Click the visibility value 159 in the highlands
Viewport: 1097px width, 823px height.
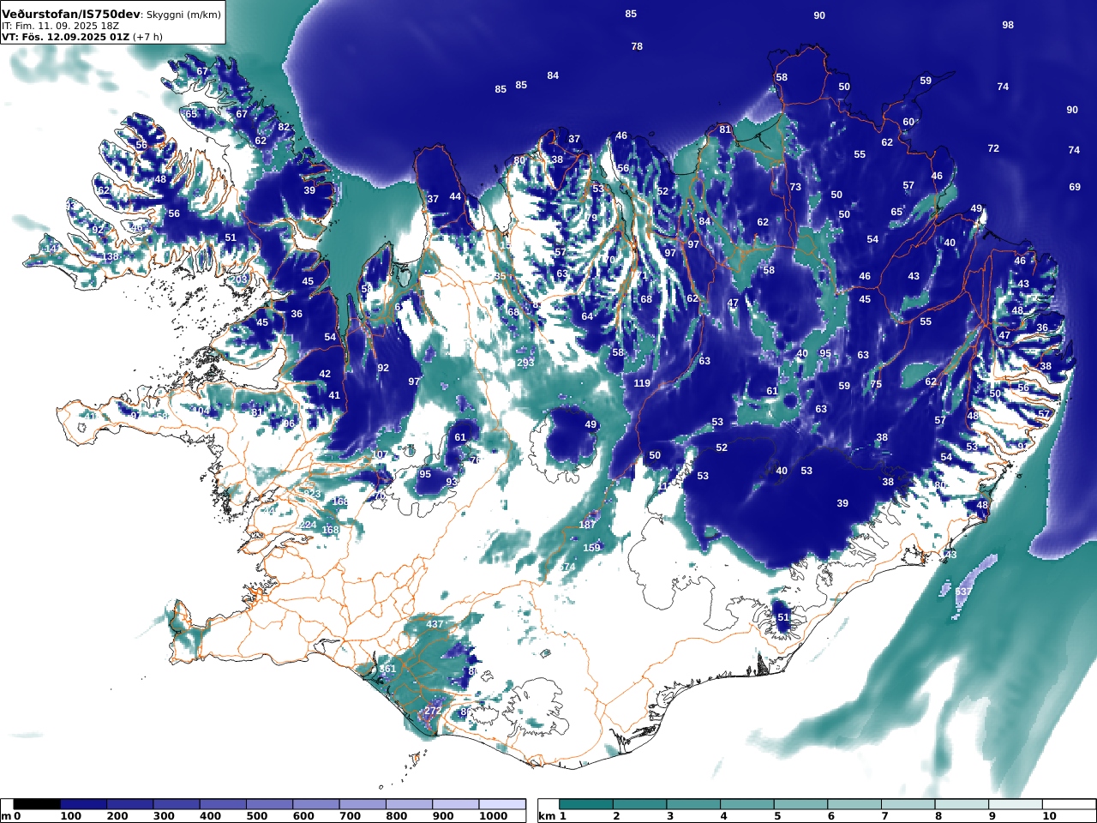[591, 548]
